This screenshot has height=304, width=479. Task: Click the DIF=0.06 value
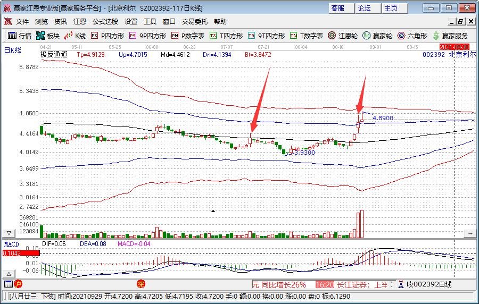pos(54,243)
